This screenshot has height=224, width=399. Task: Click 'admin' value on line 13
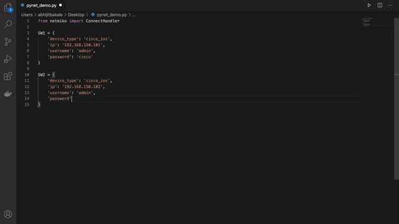(85, 93)
